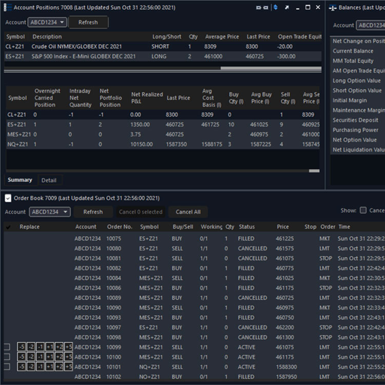Click the summary table horizontal scrollbar thumb

(x=314, y=170)
